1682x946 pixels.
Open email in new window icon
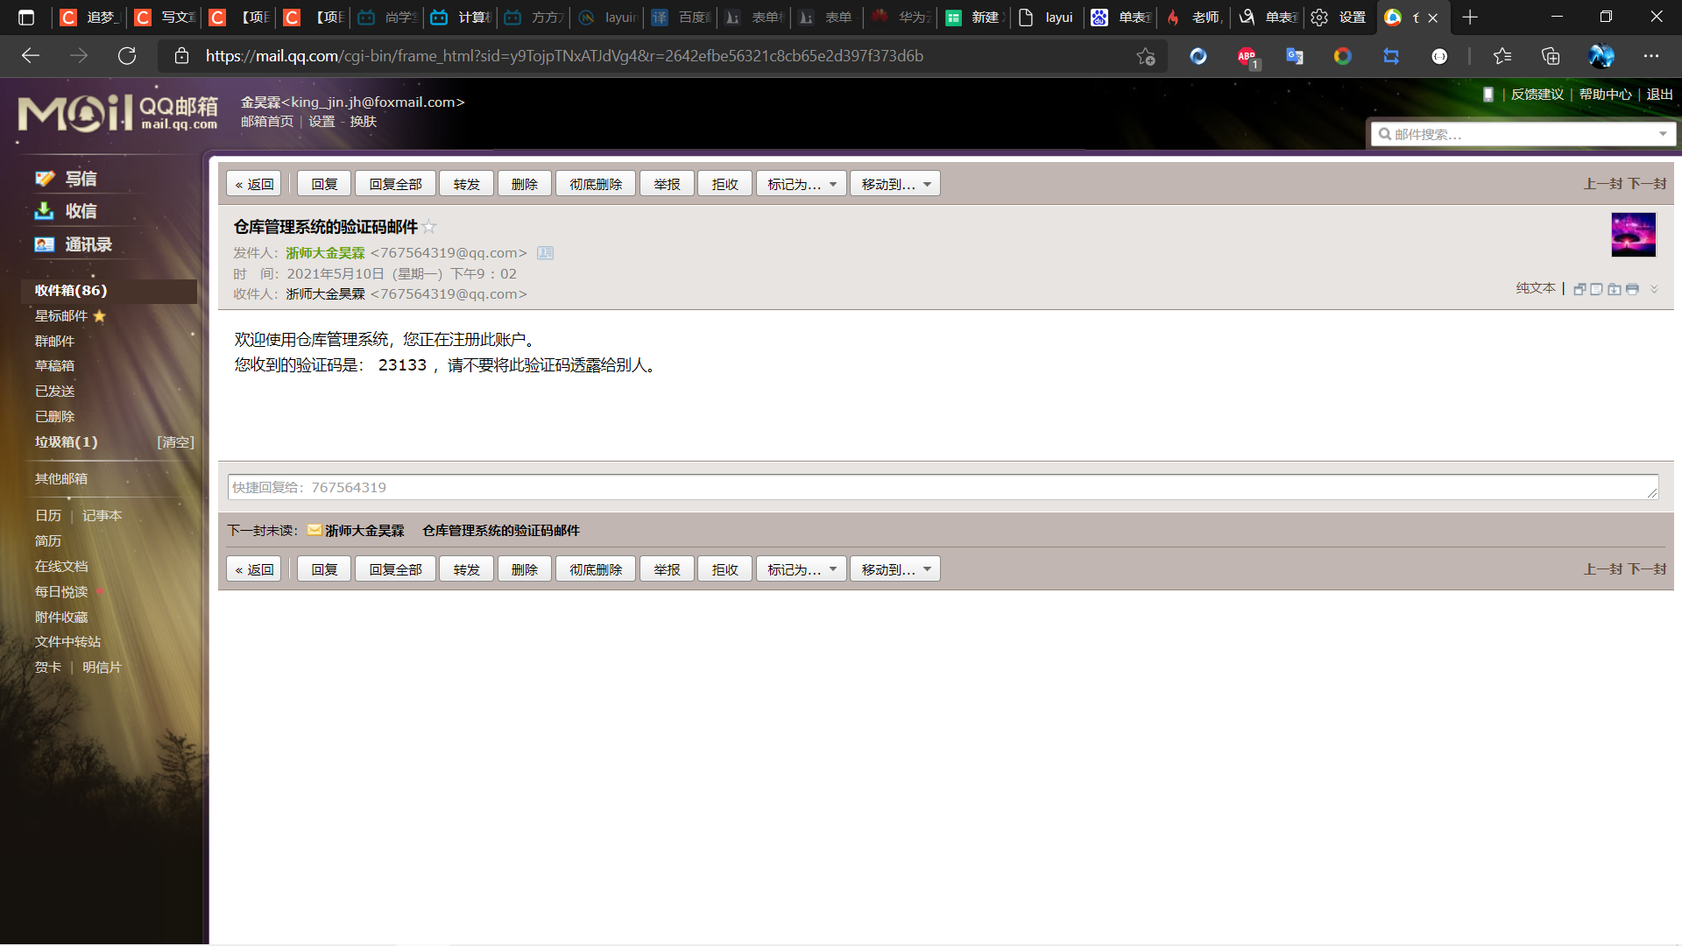(x=1580, y=289)
